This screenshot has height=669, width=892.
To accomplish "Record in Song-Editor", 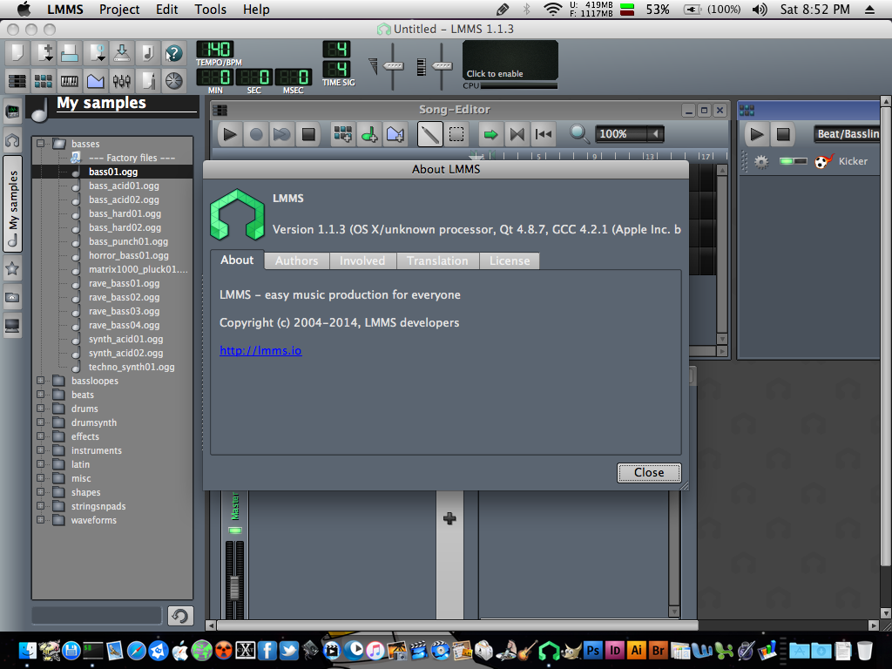I will coord(256,134).
